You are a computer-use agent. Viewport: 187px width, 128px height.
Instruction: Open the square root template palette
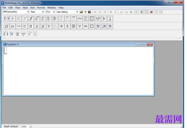coord(37,18)
